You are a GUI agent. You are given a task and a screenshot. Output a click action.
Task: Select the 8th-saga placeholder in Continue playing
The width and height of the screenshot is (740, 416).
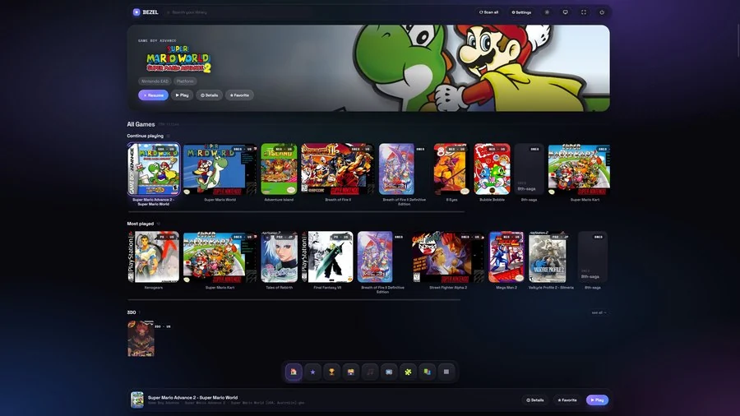point(529,169)
